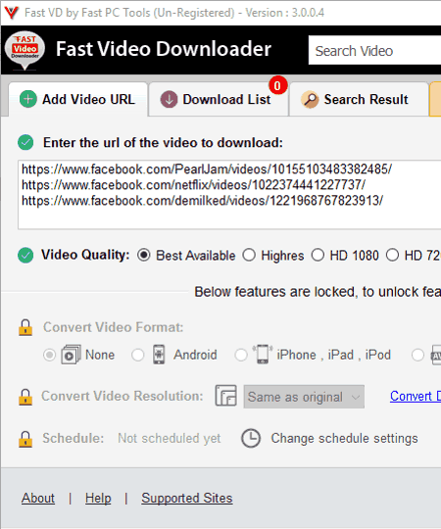The image size is (441, 529).
Task: Click the padlock icon next to Convert Video Resolution
Action: 25,397
